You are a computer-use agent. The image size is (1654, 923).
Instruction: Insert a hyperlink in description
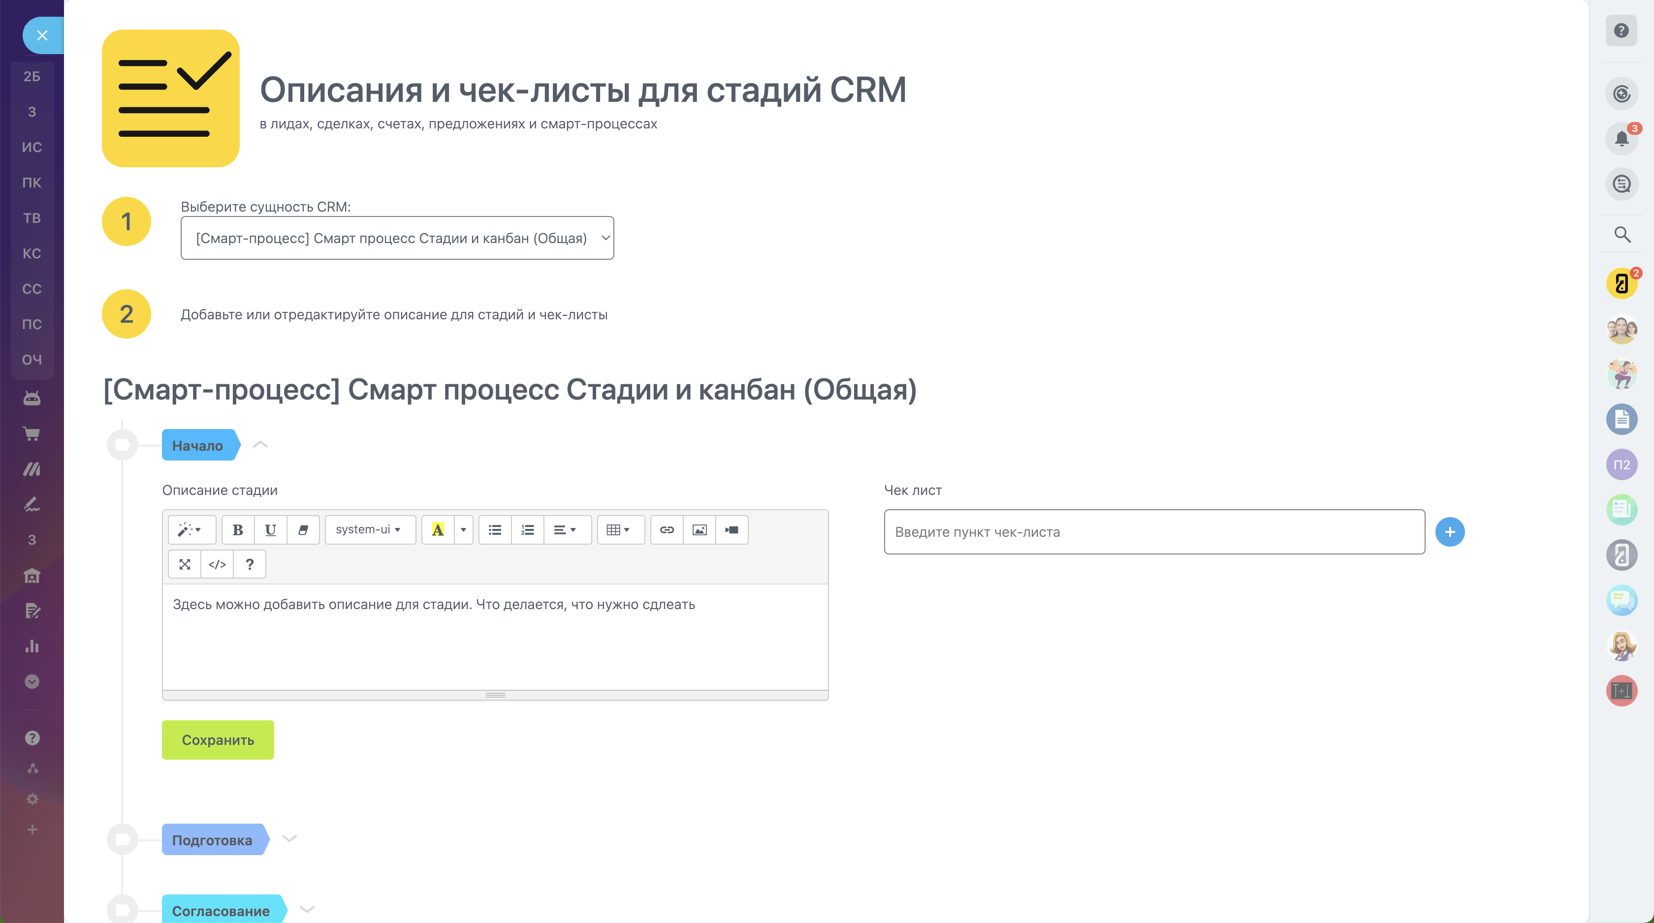[667, 529]
